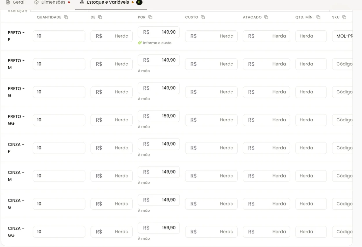Edit POR price 159,90 for CINZA - GG
The image size is (362, 247).
click(159, 228)
